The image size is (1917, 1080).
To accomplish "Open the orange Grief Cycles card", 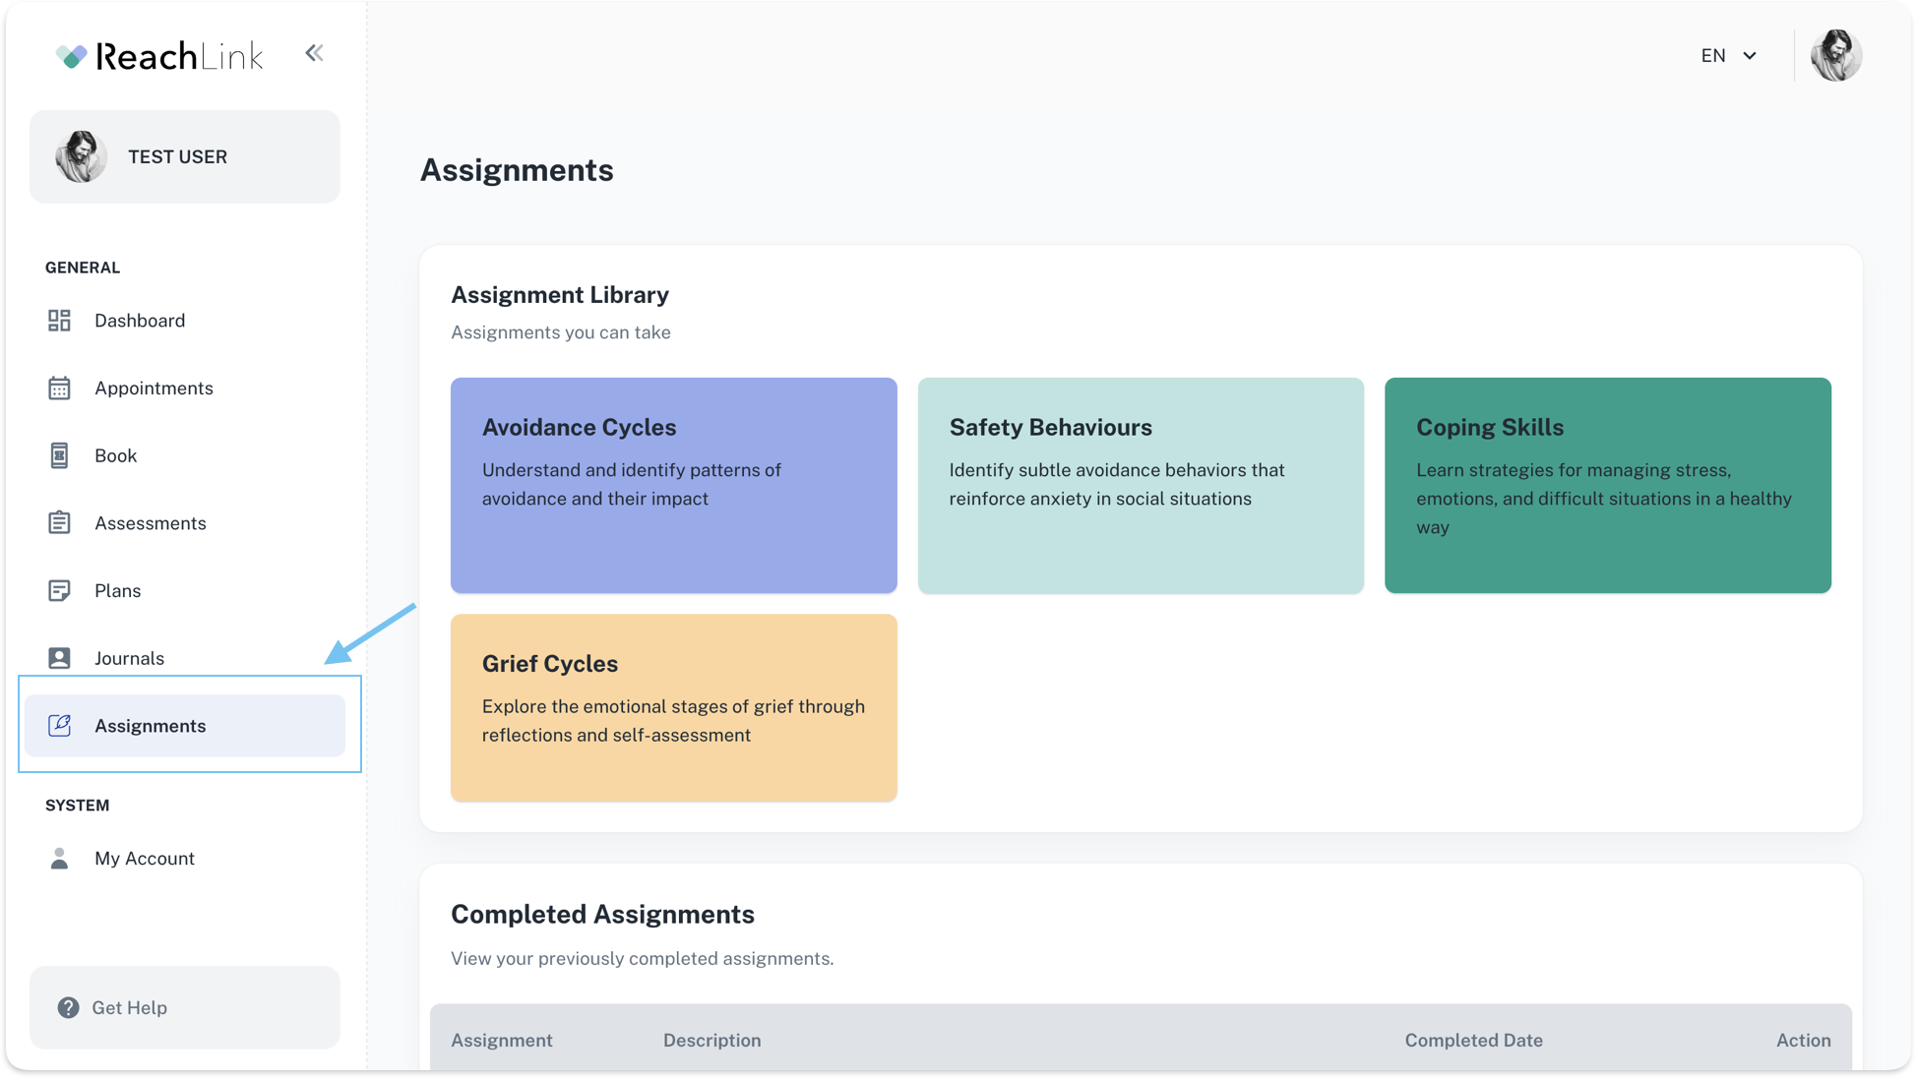I will tap(673, 707).
